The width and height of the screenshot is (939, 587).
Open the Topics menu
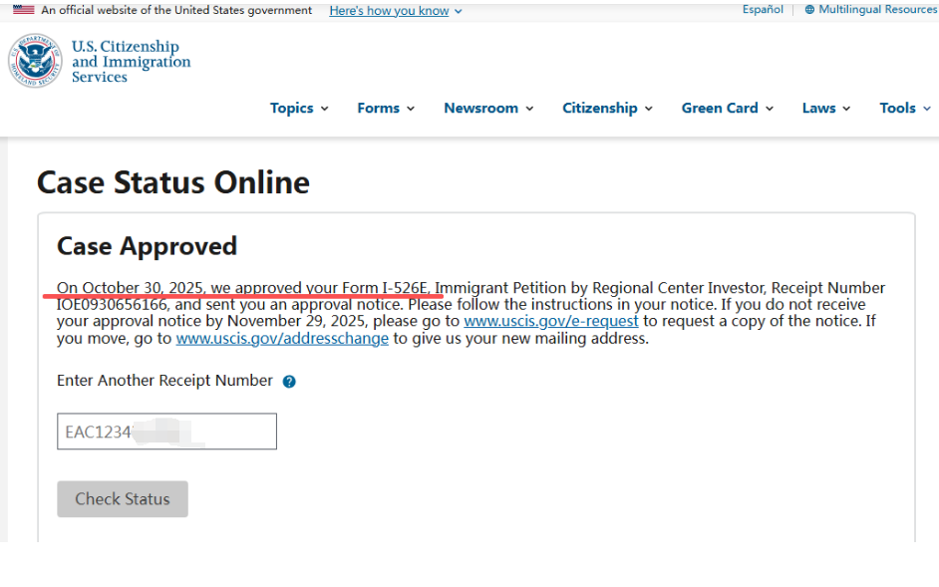click(x=299, y=108)
